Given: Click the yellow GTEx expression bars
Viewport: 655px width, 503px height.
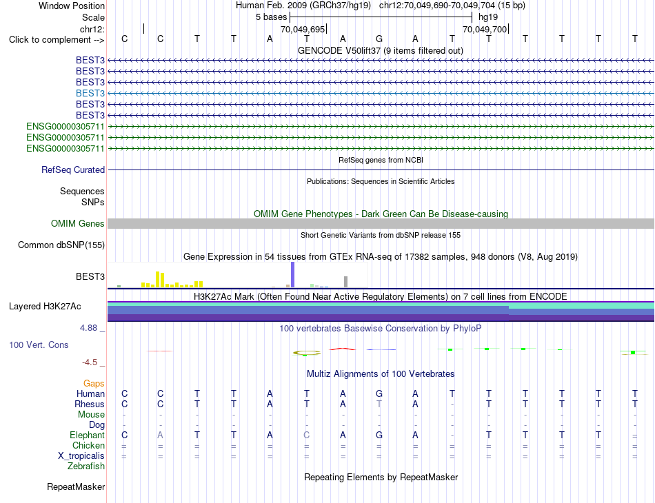Looking at the screenshot, I should point(172,280).
